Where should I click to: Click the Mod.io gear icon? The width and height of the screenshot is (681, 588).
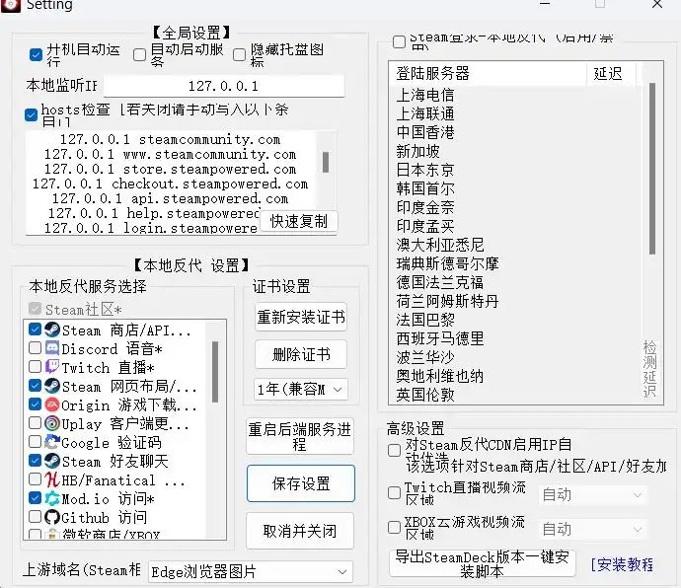(x=52, y=498)
